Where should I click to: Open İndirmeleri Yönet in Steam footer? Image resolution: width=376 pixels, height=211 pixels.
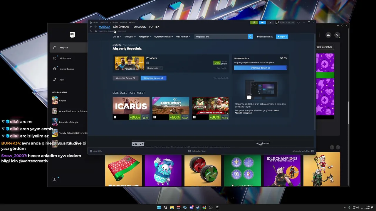197,151
